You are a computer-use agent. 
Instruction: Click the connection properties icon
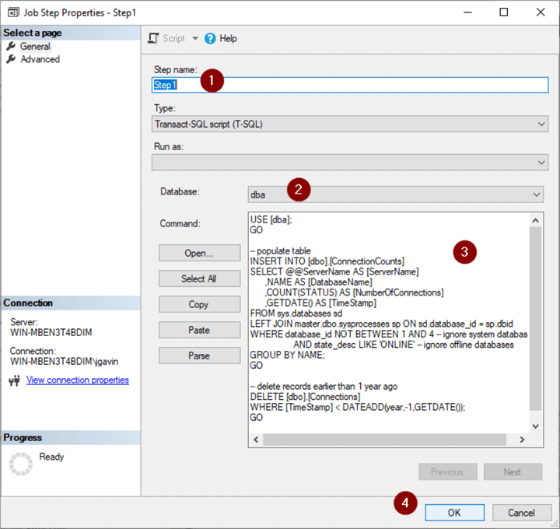coord(14,380)
